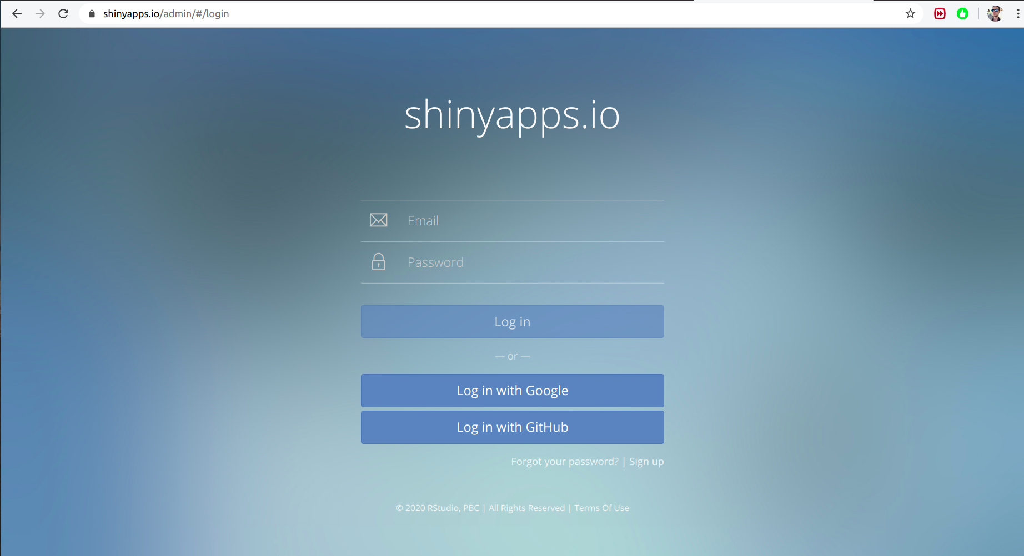Select Log in with GitHub
The height and width of the screenshot is (556, 1024).
click(512, 427)
